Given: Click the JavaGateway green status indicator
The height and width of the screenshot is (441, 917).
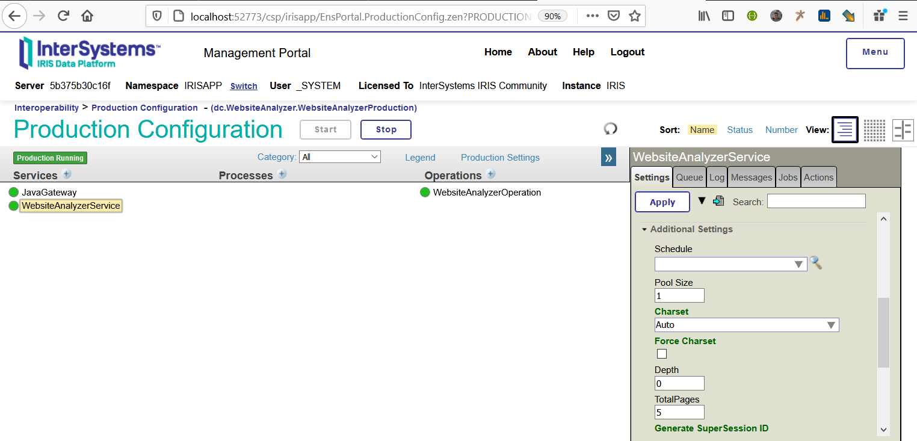Looking at the screenshot, I should pyautogui.click(x=14, y=193).
